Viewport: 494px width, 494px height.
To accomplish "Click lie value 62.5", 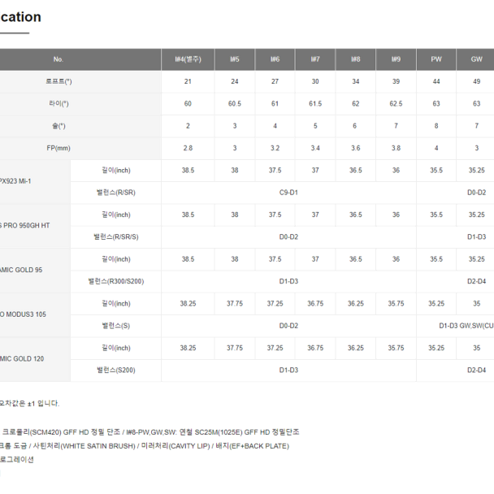I will (396, 104).
